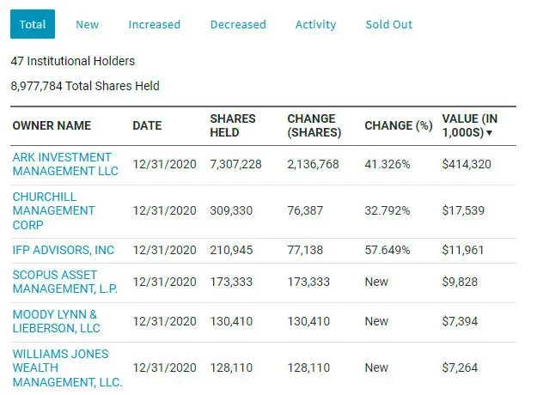The height and width of the screenshot is (395, 537).
Task: Open Moody Lynn & Lieberson, LLC
Action: click(x=56, y=321)
